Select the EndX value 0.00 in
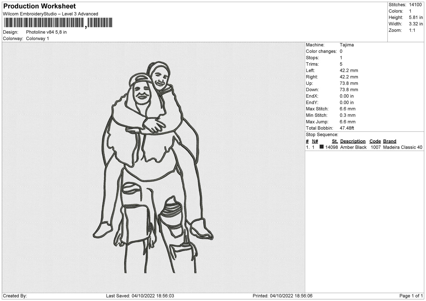426x301 pixels. [347, 96]
